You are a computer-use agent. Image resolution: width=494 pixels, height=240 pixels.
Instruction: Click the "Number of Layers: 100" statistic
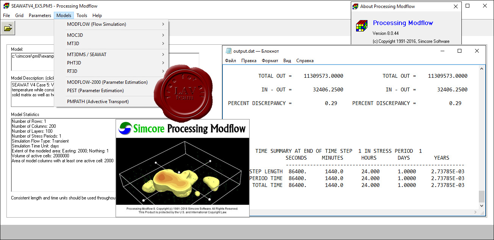[x=32, y=131]
